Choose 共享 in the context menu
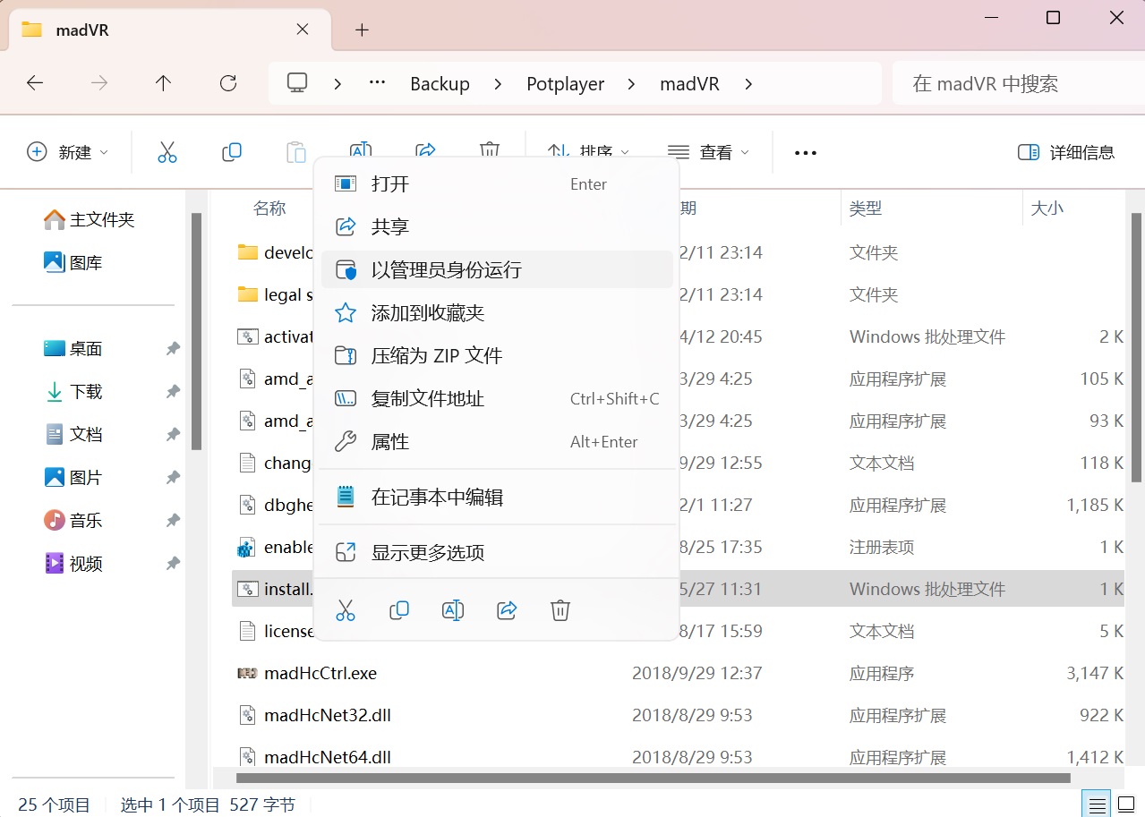Screen dimensions: 1145x817 pos(497,226)
